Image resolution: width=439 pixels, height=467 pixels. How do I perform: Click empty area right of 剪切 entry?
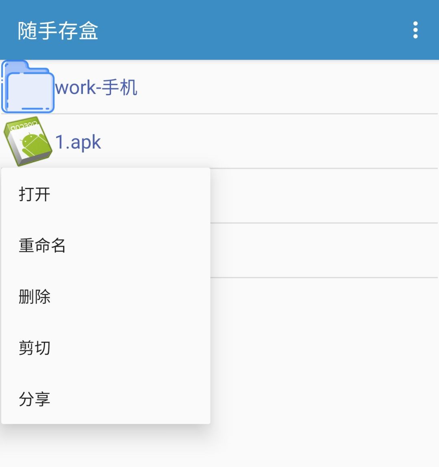coord(131,347)
